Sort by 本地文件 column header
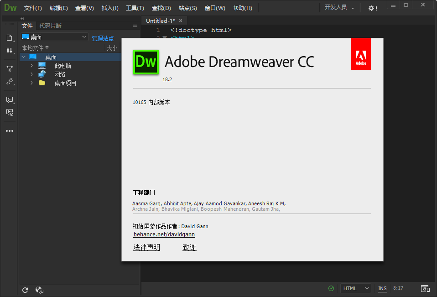 [35, 48]
